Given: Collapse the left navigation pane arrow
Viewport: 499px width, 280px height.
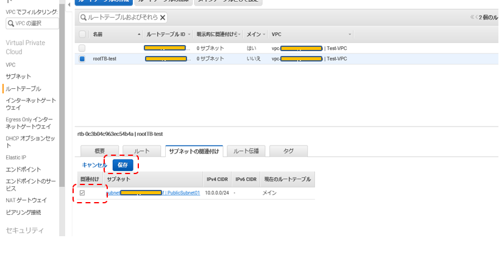Looking at the screenshot, I should click(69, 4).
